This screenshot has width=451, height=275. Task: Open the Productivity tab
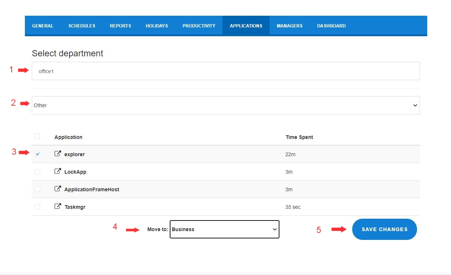[199, 26]
